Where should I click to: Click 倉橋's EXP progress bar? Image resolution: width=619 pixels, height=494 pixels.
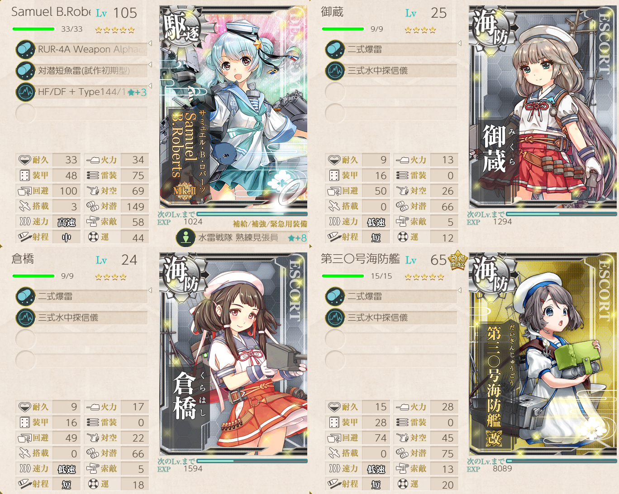(252, 461)
